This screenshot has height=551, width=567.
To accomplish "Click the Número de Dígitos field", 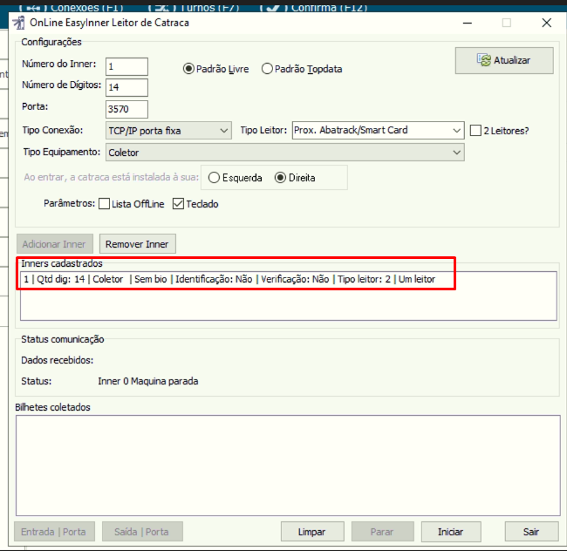I will pos(126,87).
